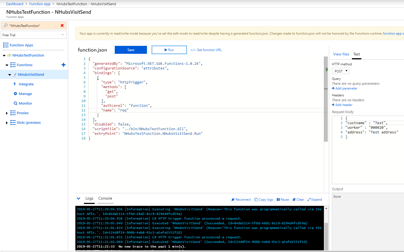
Task: Expand the logs panel
Action: [315, 200]
